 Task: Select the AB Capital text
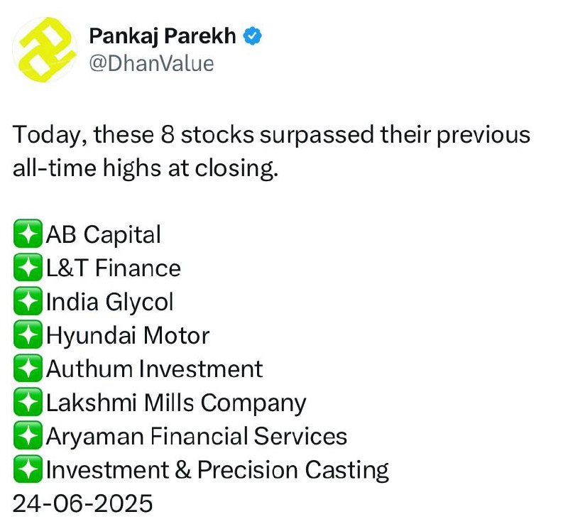click(x=104, y=235)
